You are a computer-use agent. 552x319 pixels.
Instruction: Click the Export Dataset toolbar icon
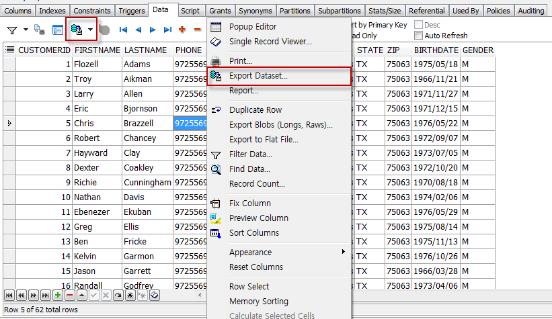point(77,30)
